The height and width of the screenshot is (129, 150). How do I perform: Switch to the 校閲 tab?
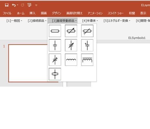tap(132, 13)
